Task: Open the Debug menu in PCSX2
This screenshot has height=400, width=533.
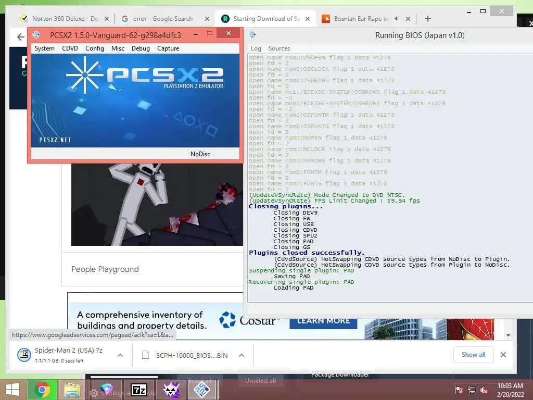Action: click(141, 48)
